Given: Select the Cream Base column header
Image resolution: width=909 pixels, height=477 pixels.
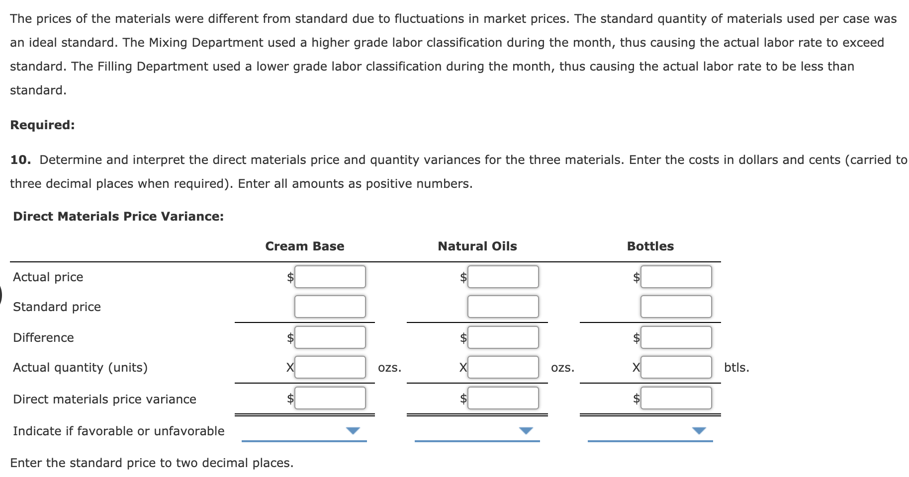Looking at the screenshot, I should point(305,245).
